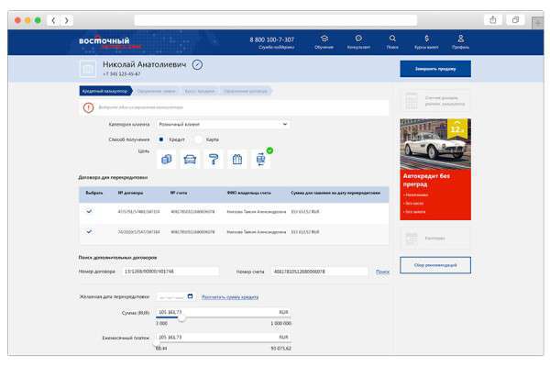Toggle checkbox in second contract row
This screenshot has width=550, height=367.
[89, 231]
